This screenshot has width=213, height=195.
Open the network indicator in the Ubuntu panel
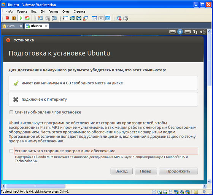point(195,32)
